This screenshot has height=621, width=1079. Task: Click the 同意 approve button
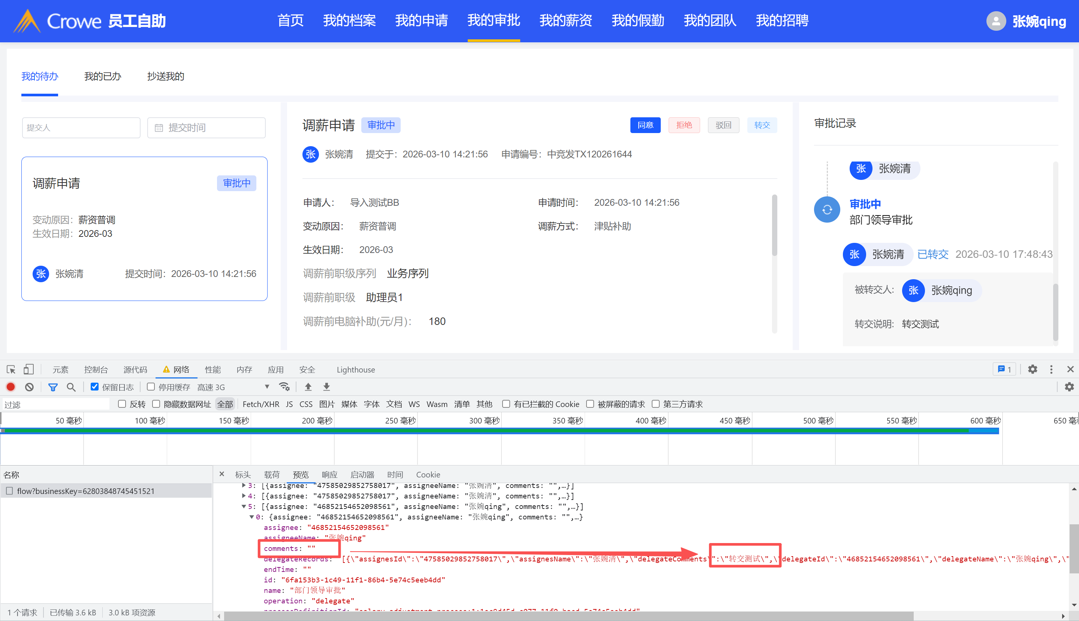click(x=645, y=125)
